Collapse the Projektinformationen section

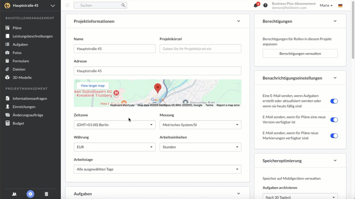239,21
